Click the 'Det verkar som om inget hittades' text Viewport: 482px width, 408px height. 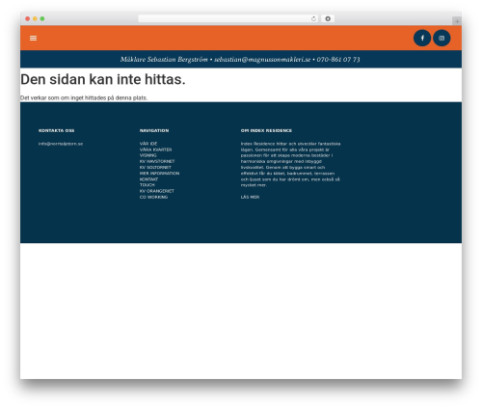(x=84, y=97)
